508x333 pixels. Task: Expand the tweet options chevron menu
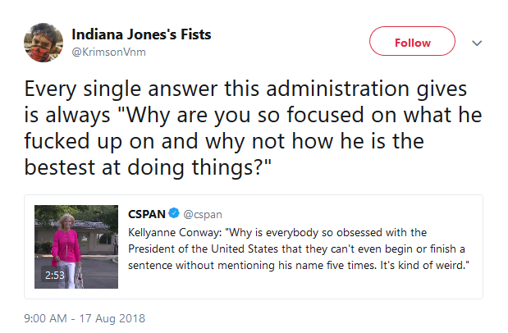[477, 43]
